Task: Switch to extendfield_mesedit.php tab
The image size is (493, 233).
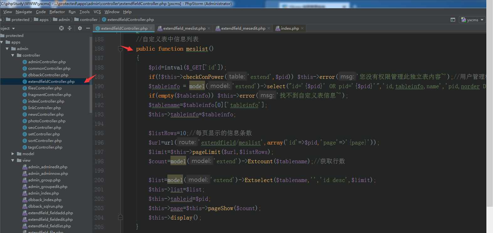Action: pos(243,28)
